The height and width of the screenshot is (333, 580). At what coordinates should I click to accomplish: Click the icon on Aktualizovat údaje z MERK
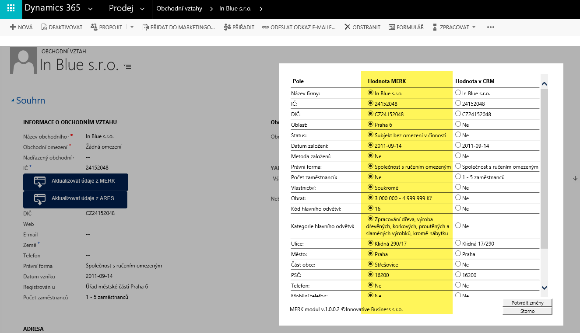tap(40, 181)
